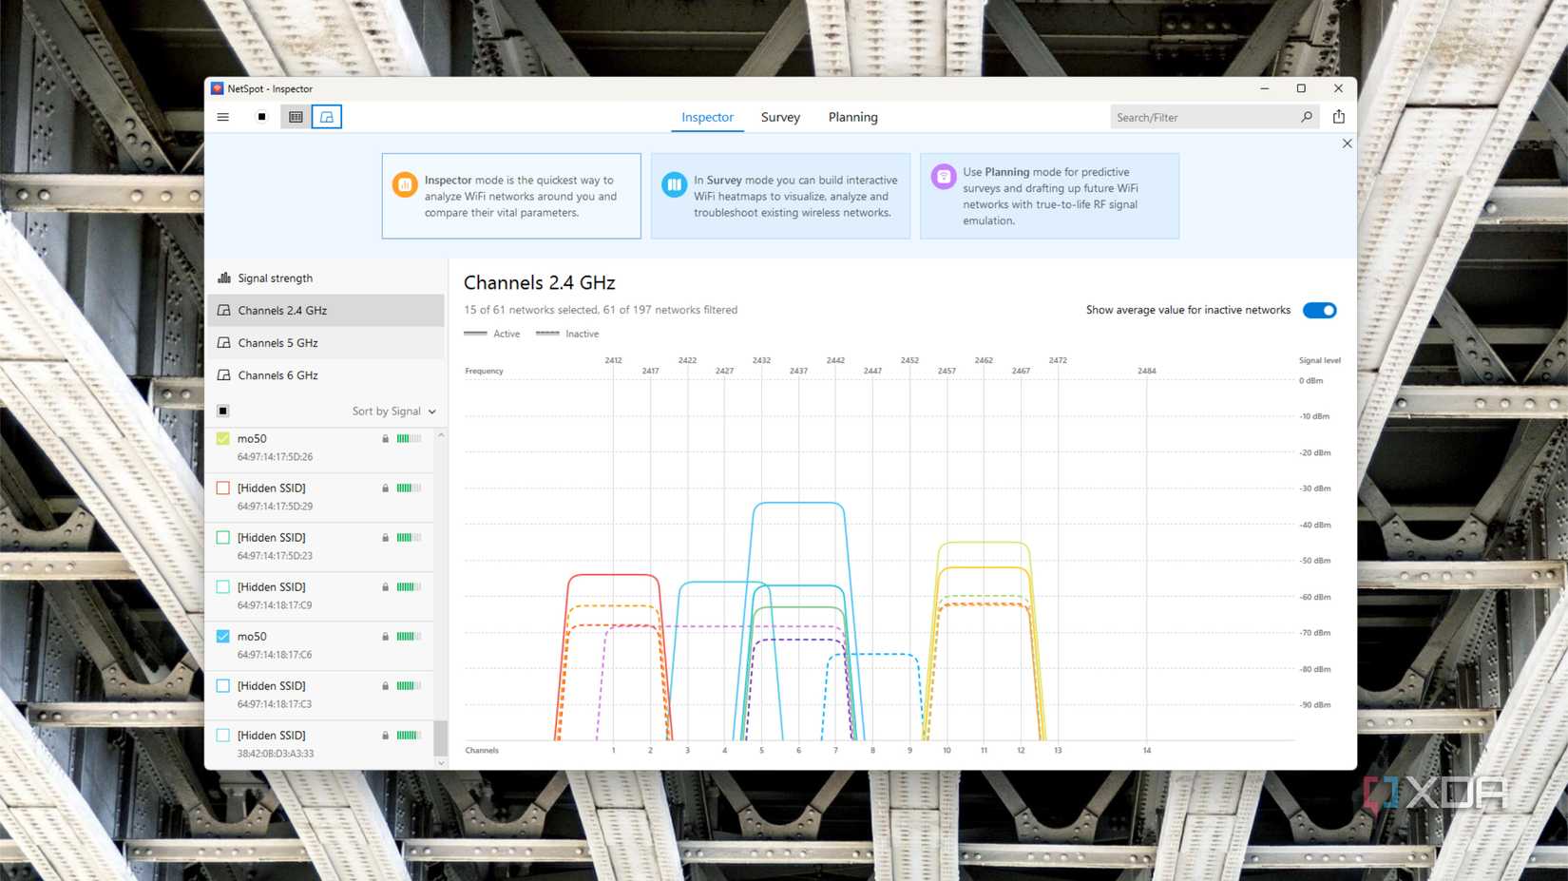Switch to table view icon
This screenshot has height=881, width=1568.
pos(296,117)
